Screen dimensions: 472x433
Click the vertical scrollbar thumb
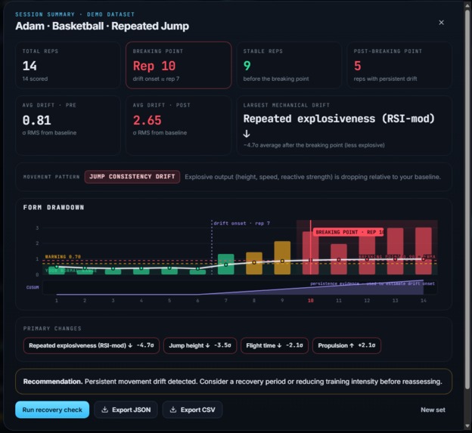point(467,199)
